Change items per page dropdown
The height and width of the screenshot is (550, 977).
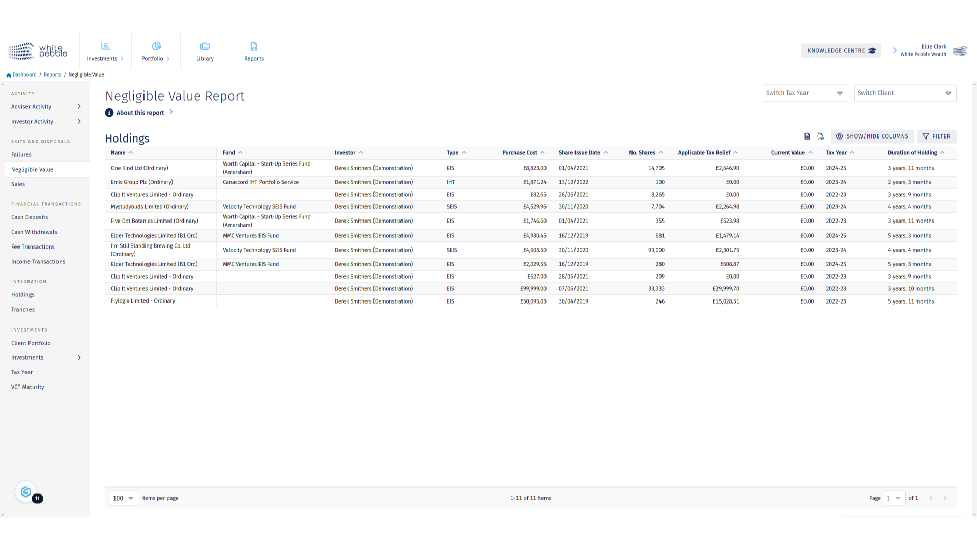tap(124, 498)
